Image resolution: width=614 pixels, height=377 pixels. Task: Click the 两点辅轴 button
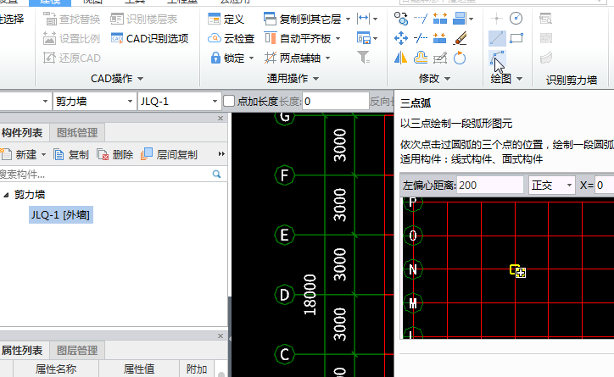point(293,58)
